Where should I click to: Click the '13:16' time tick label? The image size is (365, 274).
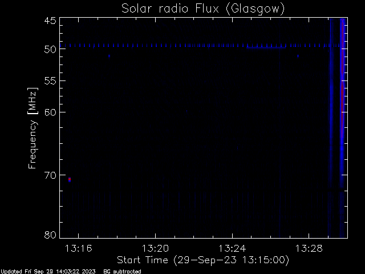[x=79, y=248]
